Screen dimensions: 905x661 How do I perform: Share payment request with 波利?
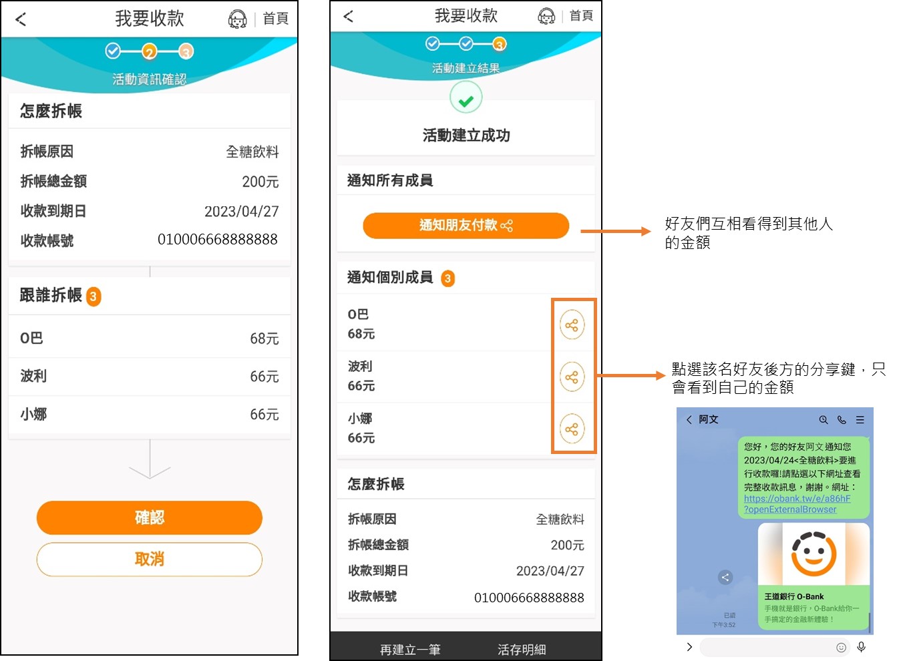[572, 377]
